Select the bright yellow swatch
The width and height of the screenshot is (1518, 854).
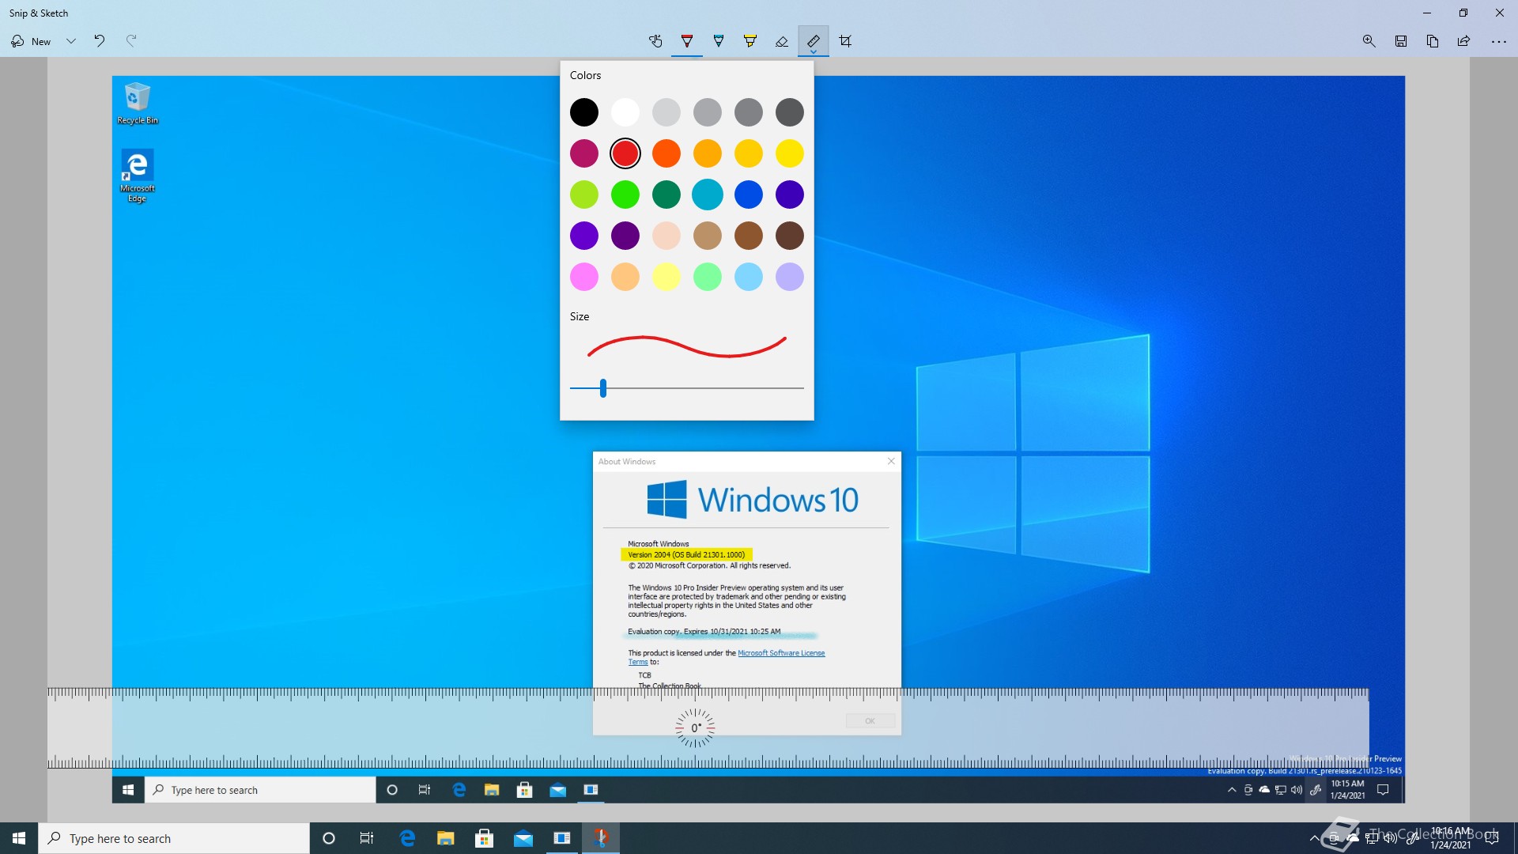pyautogui.click(x=790, y=153)
